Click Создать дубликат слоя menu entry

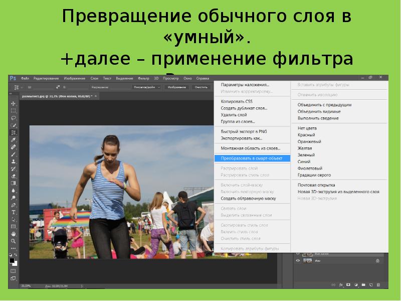(x=244, y=108)
